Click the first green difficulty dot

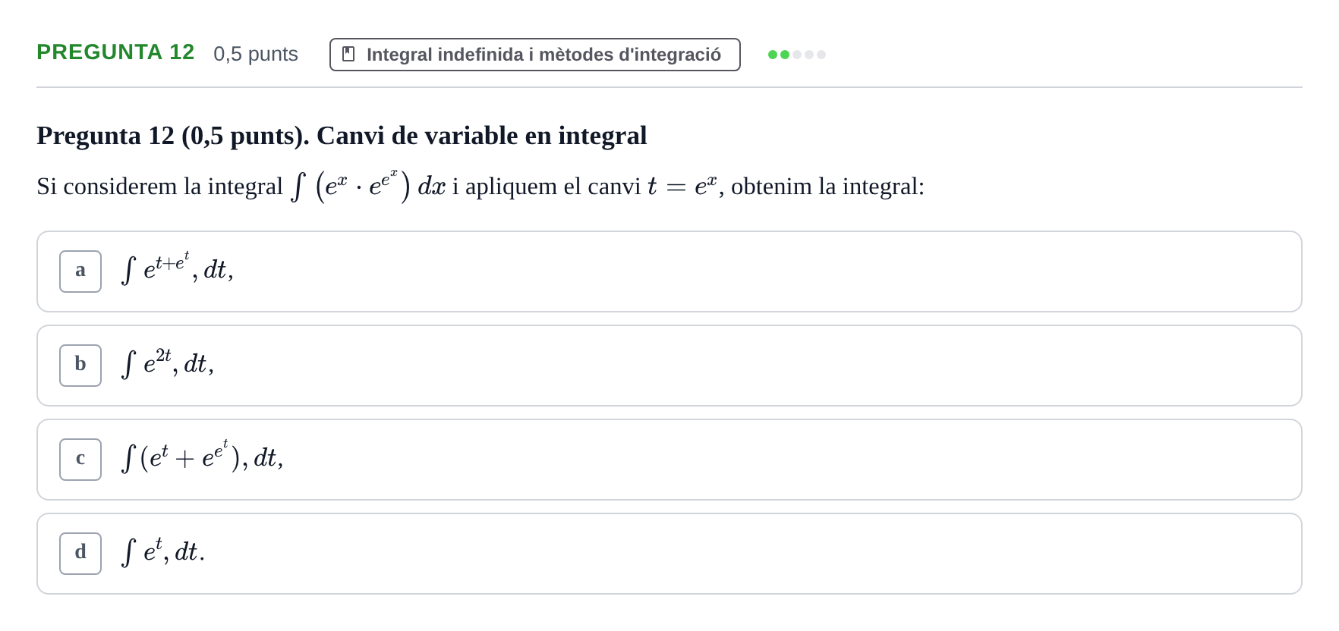tap(773, 55)
